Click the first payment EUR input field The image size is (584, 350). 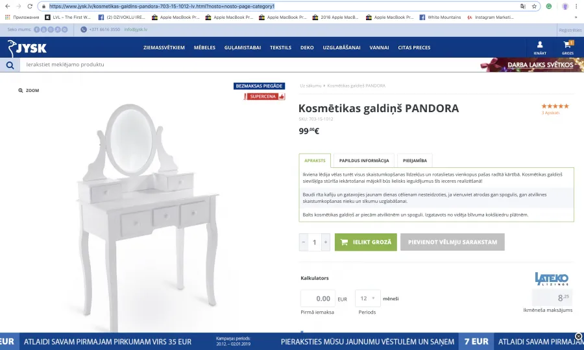click(318, 298)
